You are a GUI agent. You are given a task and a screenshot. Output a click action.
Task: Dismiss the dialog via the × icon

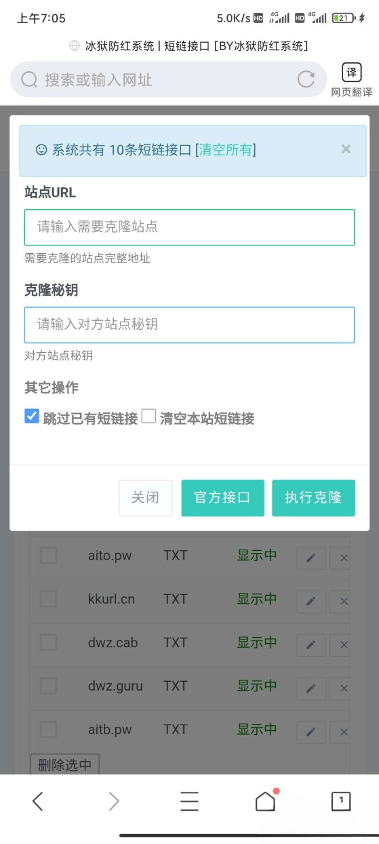tap(346, 149)
